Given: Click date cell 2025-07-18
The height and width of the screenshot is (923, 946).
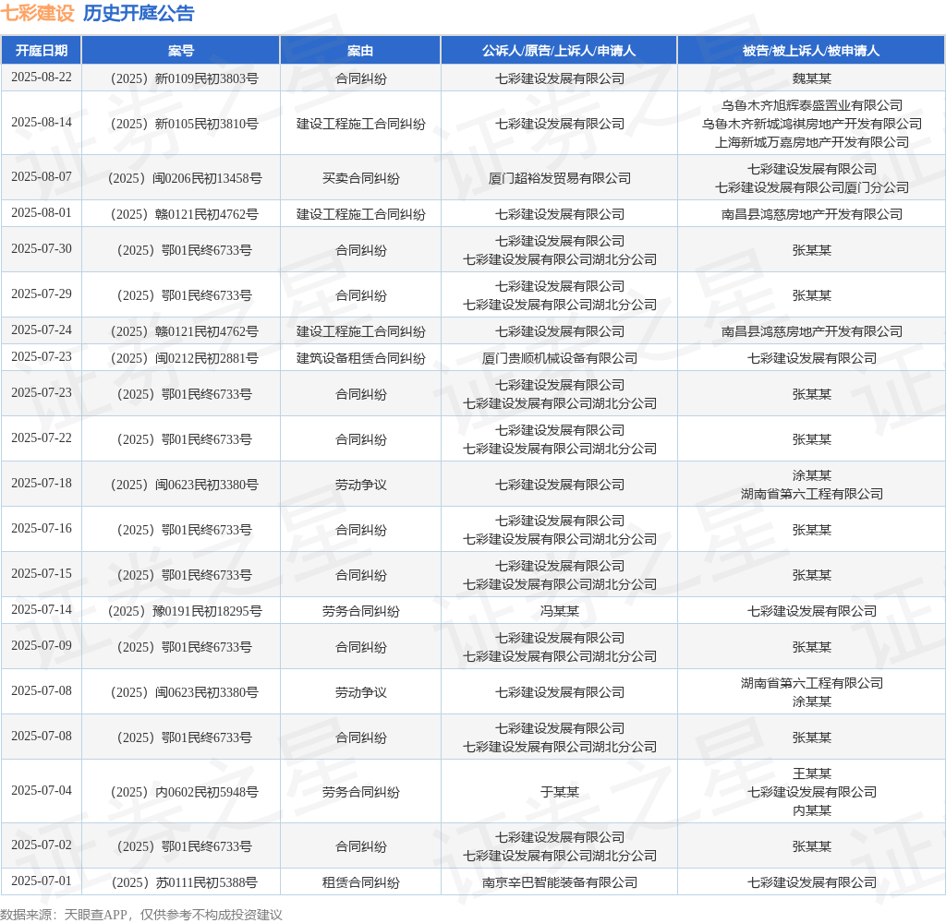Looking at the screenshot, I should click(41, 483).
